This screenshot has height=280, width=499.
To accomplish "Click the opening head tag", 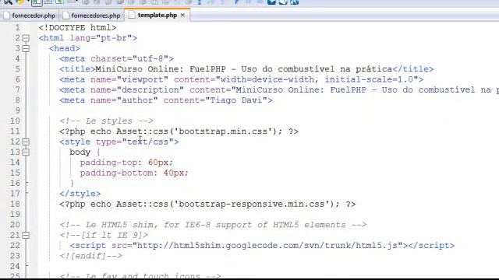I will pos(64,48).
